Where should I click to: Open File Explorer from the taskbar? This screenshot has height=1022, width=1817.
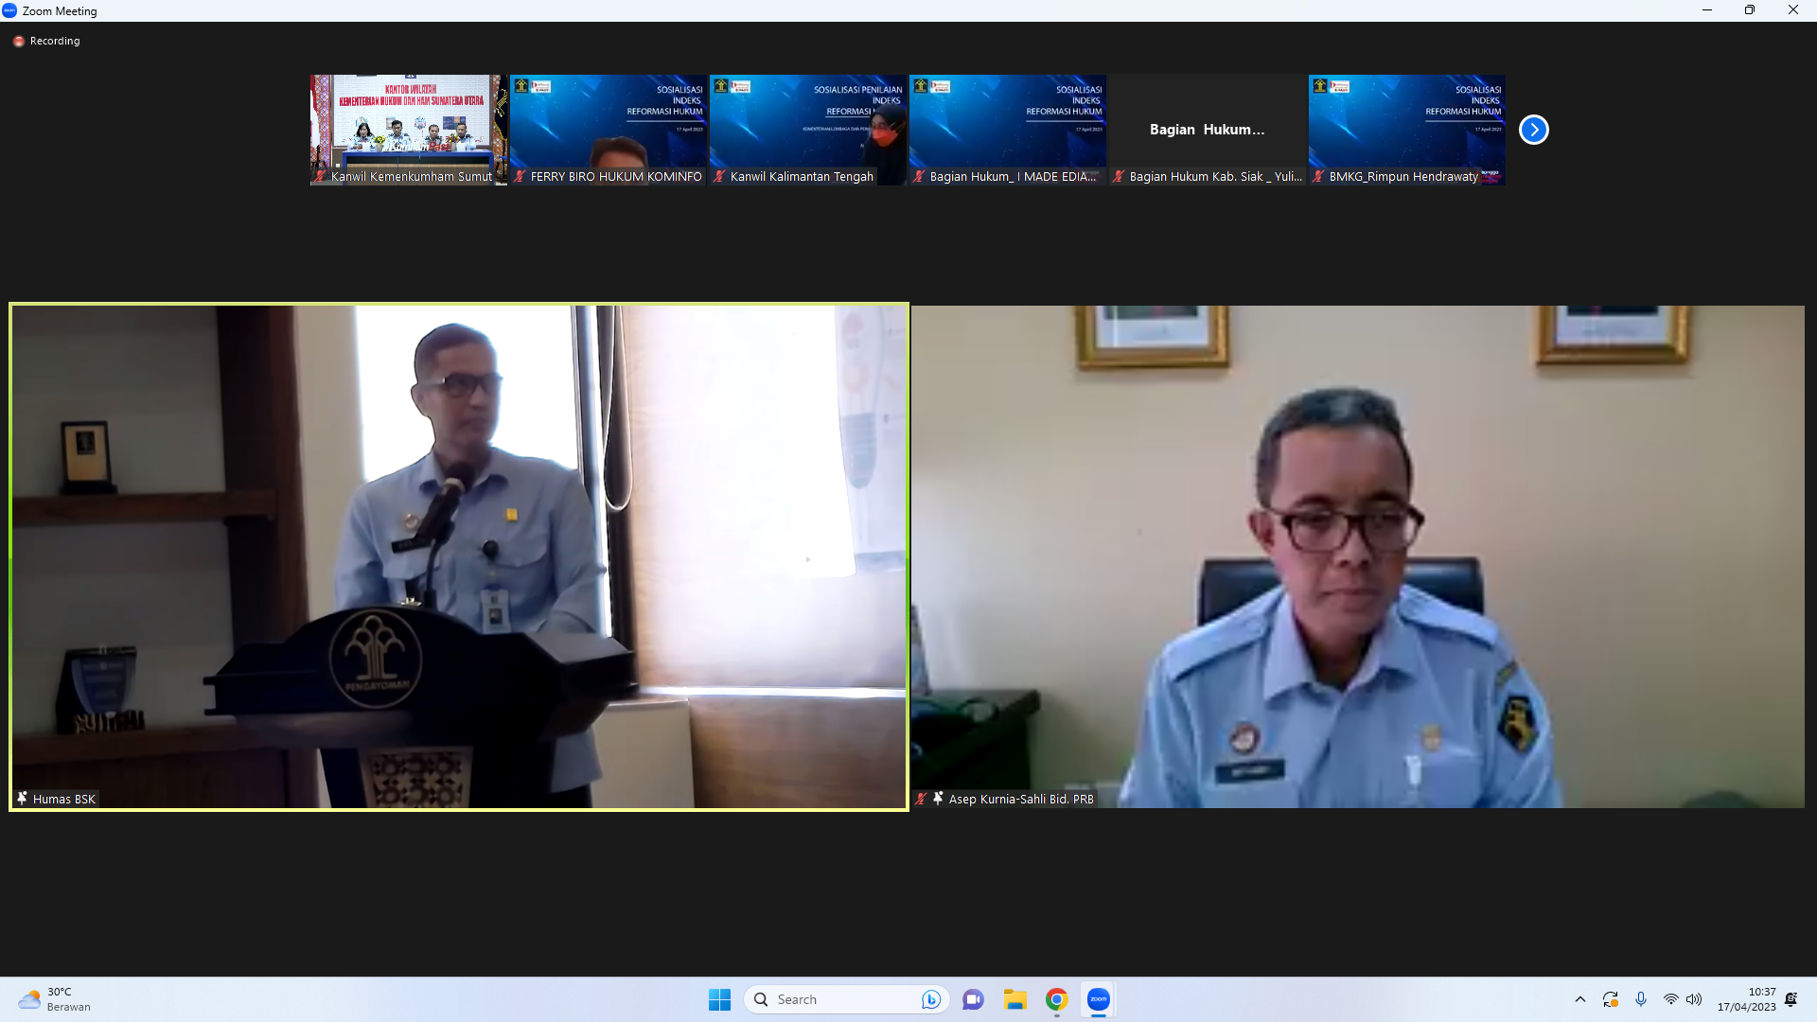point(1014,999)
